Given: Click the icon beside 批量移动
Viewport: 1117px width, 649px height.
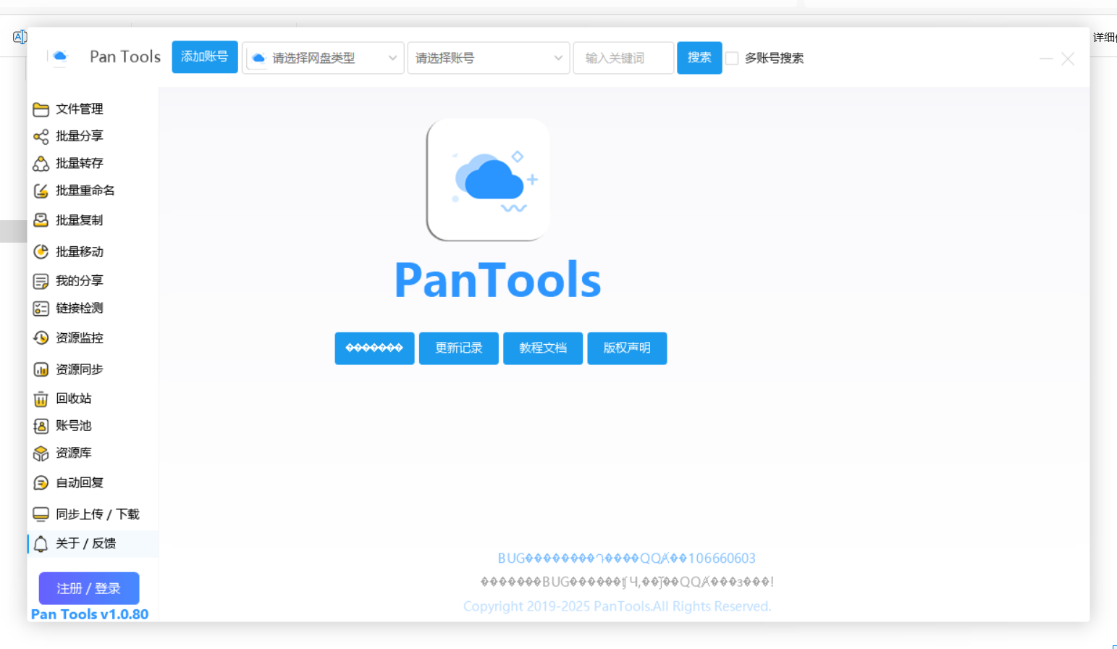Looking at the screenshot, I should 41,252.
